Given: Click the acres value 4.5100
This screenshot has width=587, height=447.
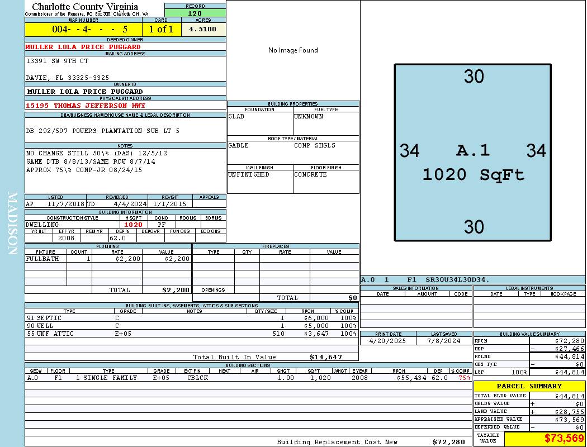Looking at the screenshot, I should [x=202, y=29].
